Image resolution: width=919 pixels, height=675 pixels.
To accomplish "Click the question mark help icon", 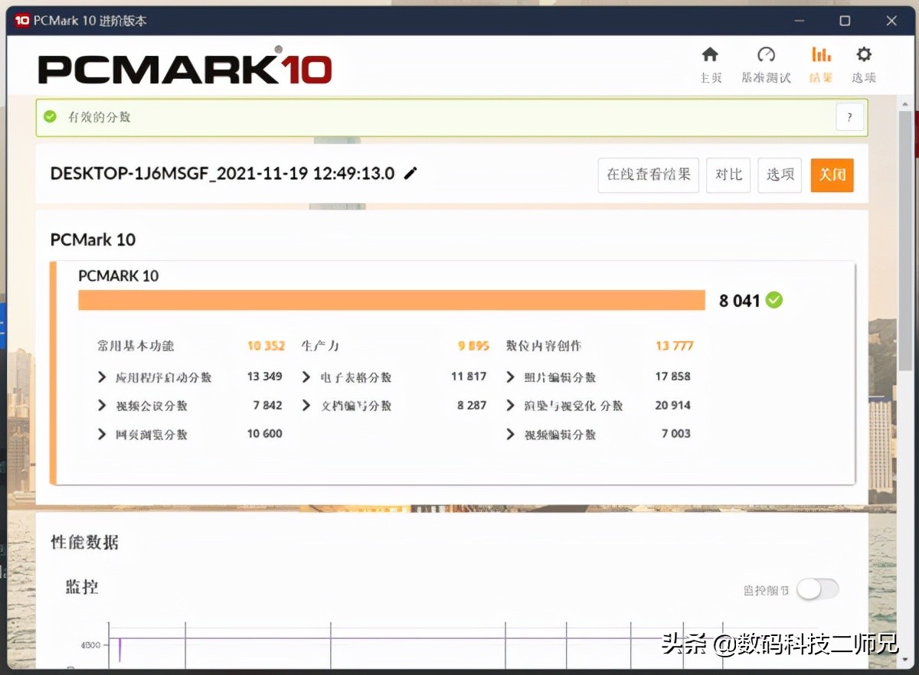I will (x=849, y=117).
